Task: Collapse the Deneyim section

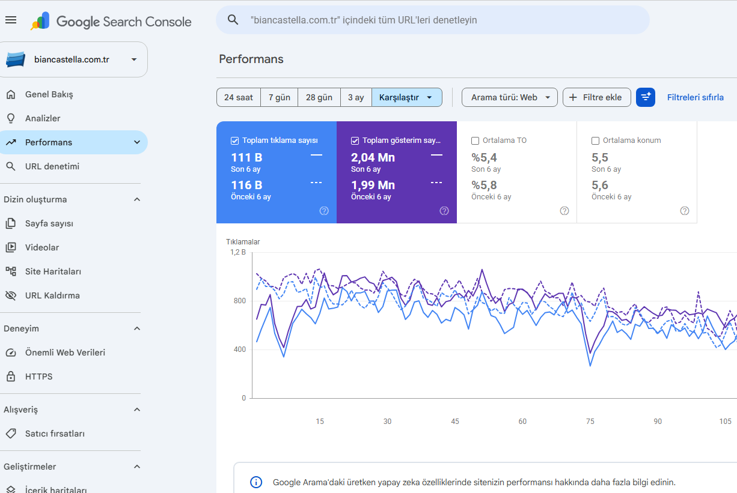Action: click(x=137, y=328)
